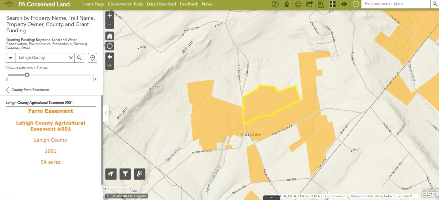The height and width of the screenshot is (200, 439).
Task: Go to previous map extent
Action: 110,57
